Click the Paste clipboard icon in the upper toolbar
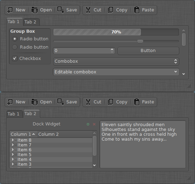The image size is (195, 184). [137, 10]
